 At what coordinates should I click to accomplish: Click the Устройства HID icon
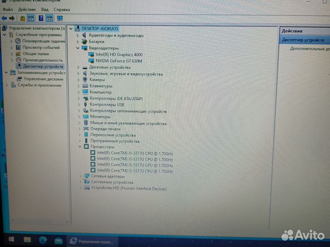point(87,188)
